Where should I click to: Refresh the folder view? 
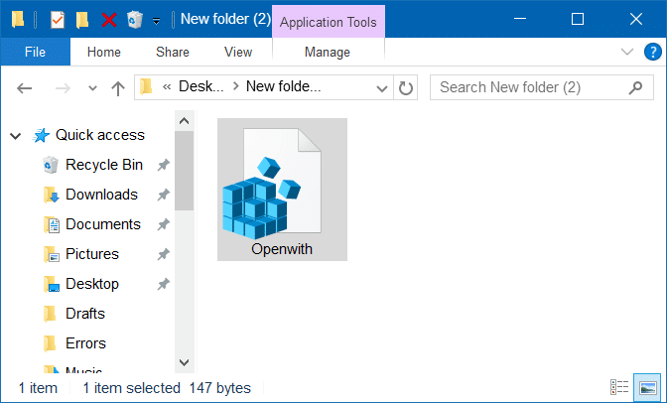405,88
